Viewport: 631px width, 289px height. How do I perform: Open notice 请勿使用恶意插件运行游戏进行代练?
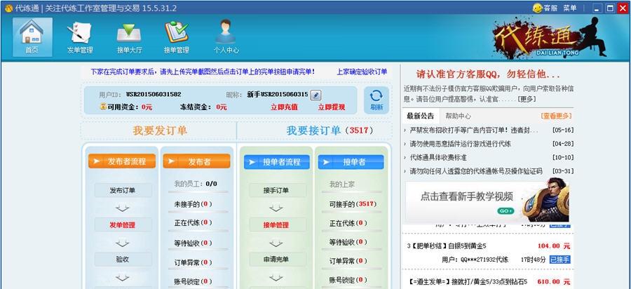pos(461,144)
